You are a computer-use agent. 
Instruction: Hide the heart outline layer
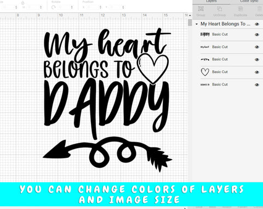point(257,72)
